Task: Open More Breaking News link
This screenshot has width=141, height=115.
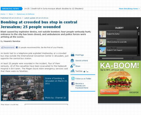Action: [x=129, y=9]
